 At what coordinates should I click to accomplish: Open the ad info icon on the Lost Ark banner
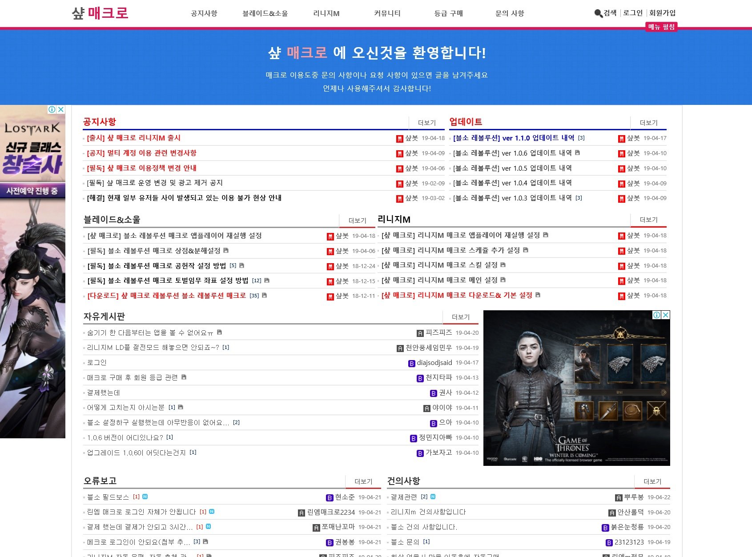(52, 109)
